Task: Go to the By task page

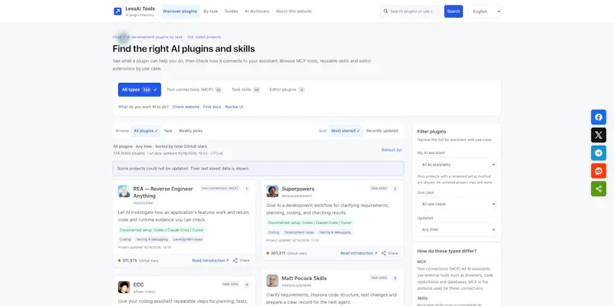Action: (210, 12)
